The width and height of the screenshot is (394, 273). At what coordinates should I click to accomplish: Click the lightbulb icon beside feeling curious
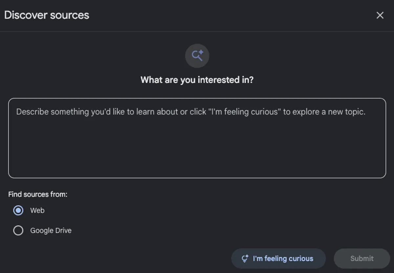coord(245,259)
